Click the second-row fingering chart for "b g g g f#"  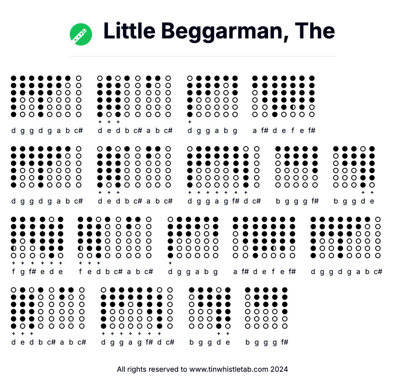tap(297, 166)
